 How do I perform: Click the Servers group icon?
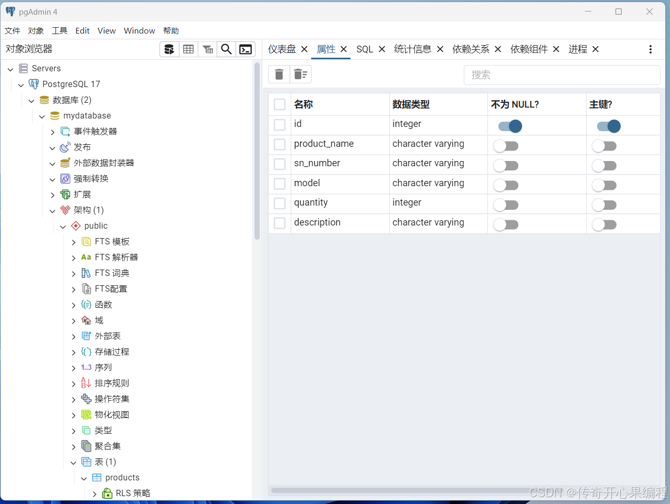coord(23,68)
